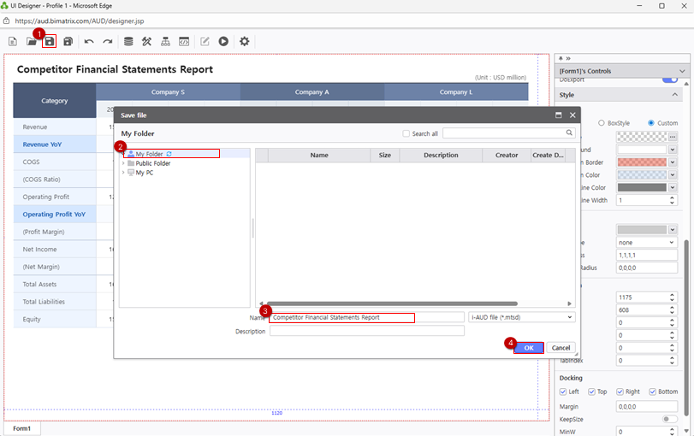Click the Save icon in the toolbar
This screenshot has height=436, width=694.
pyautogui.click(x=50, y=41)
